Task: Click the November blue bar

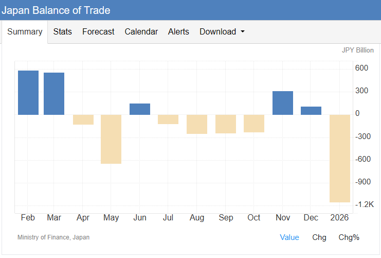Action: tap(283, 103)
